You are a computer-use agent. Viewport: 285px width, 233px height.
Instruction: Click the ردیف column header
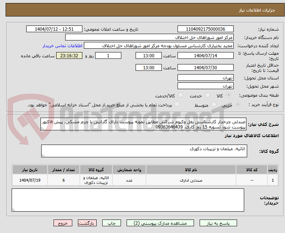point(273,170)
